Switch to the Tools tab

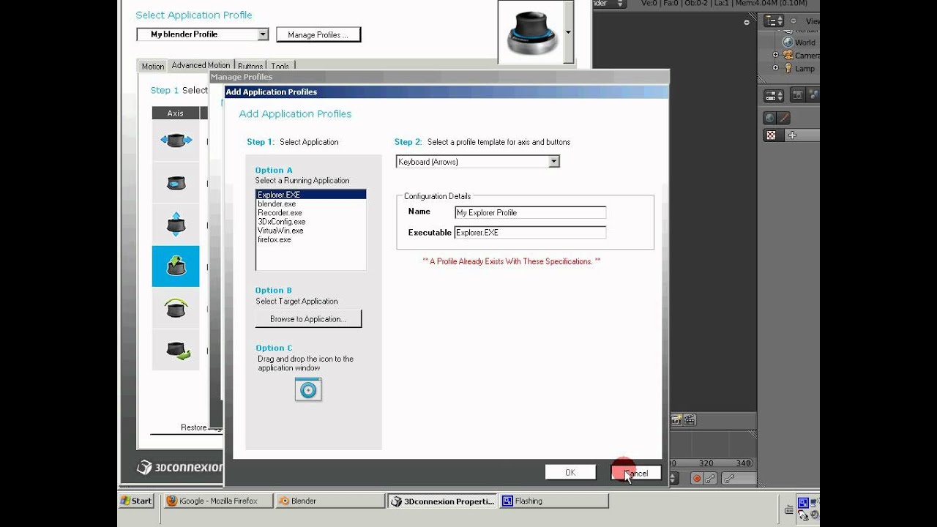(280, 66)
